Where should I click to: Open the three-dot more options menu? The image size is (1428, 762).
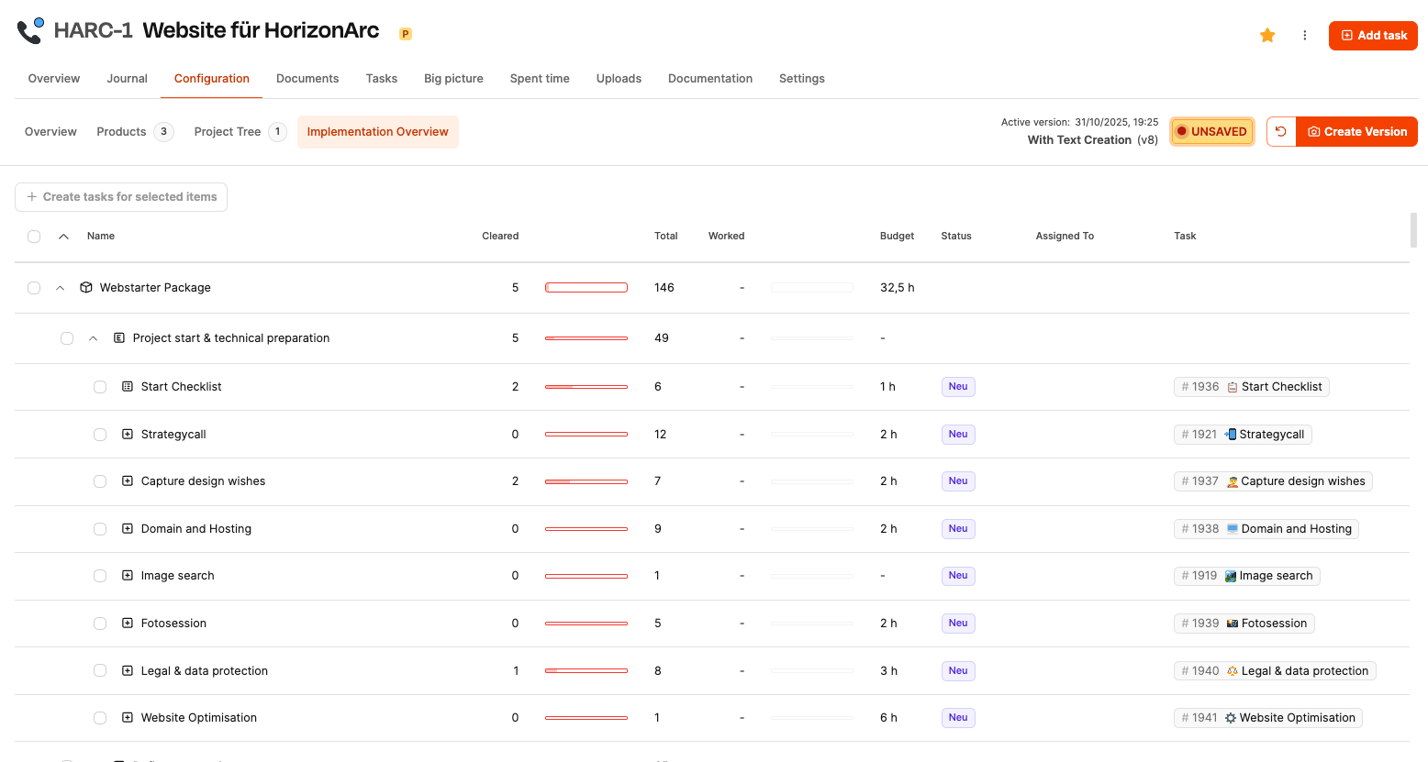[1304, 36]
